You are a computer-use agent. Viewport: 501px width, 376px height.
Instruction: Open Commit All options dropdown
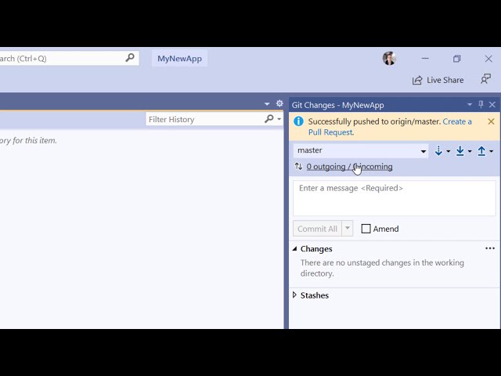click(348, 229)
